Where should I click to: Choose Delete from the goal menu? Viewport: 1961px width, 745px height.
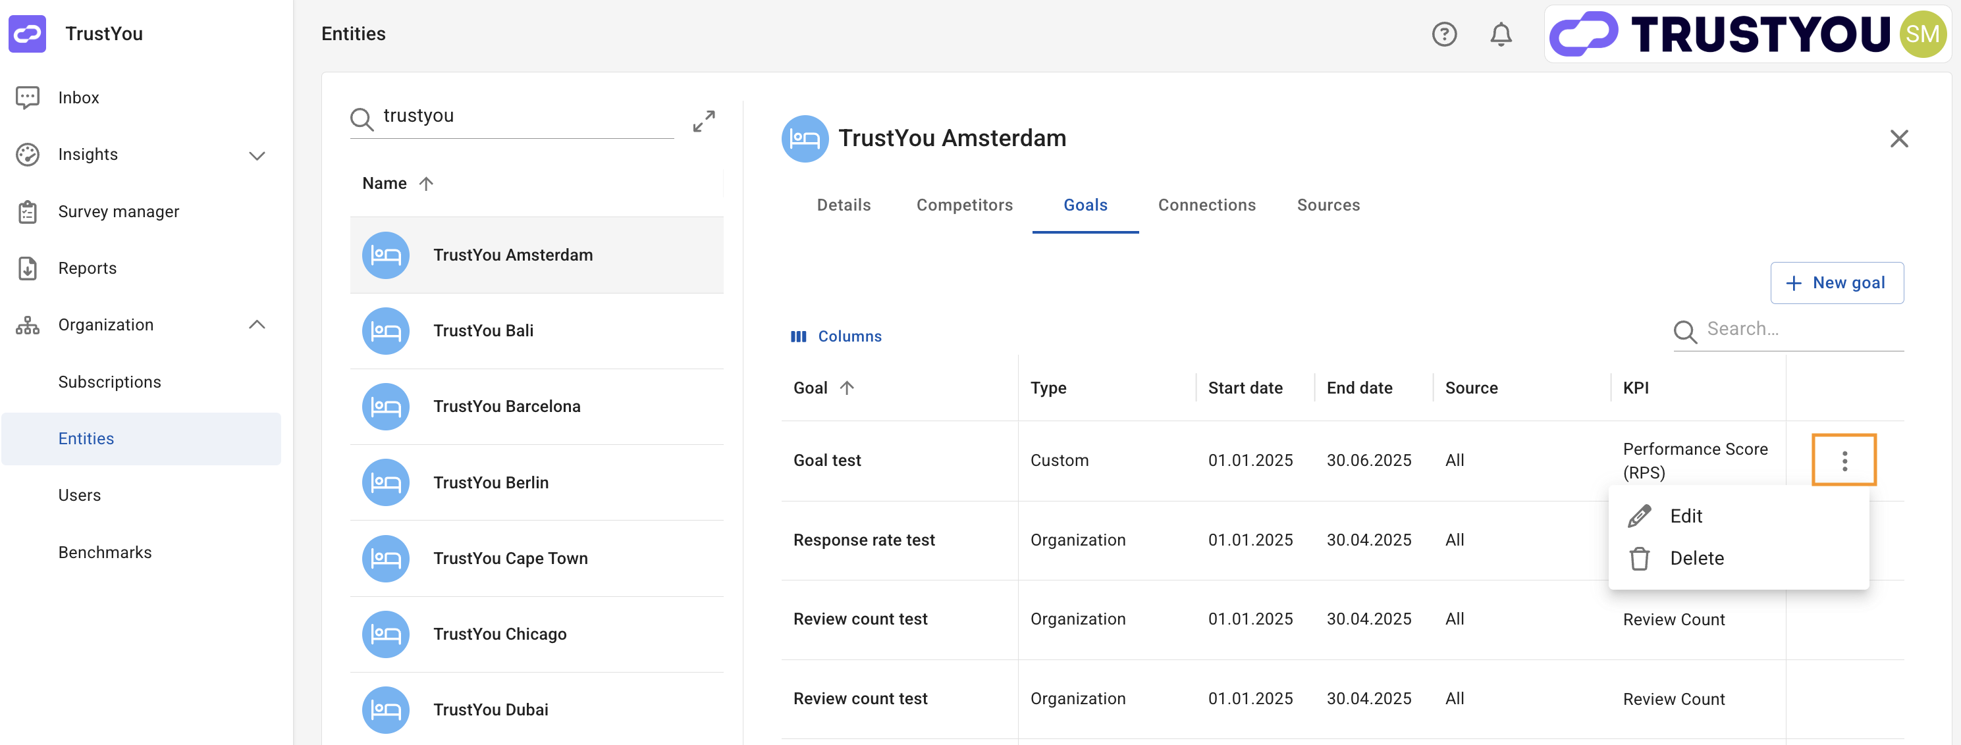(x=1738, y=559)
